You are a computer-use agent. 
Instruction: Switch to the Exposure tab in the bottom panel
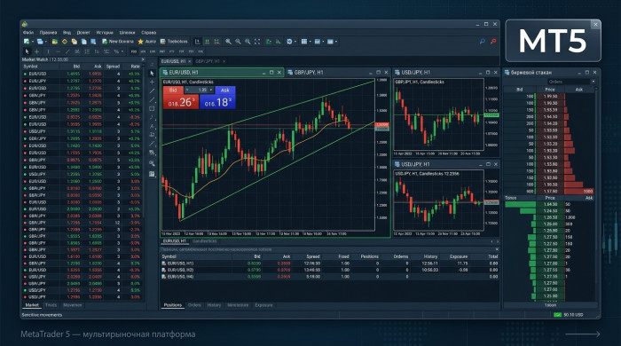click(263, 305)
